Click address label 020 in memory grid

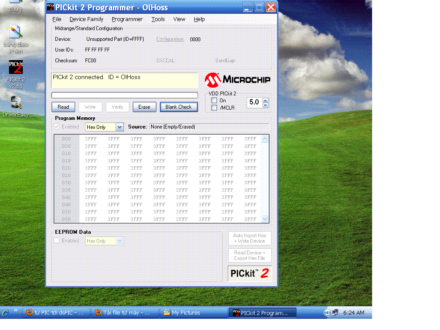coord(67,168)
